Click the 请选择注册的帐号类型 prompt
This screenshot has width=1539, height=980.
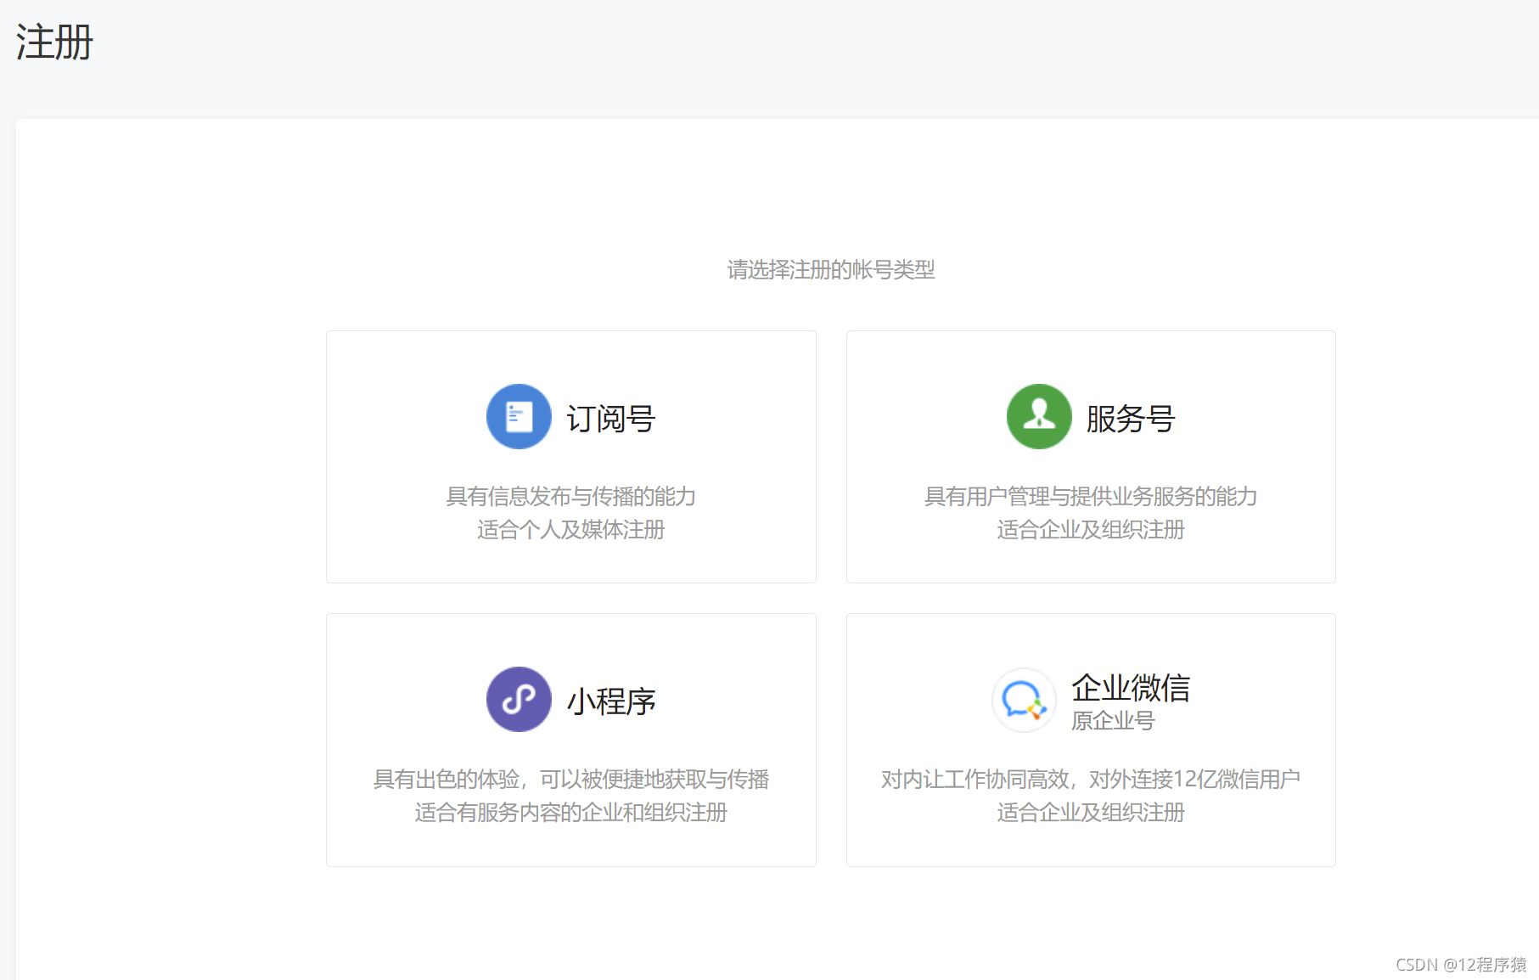coord(831,270)
